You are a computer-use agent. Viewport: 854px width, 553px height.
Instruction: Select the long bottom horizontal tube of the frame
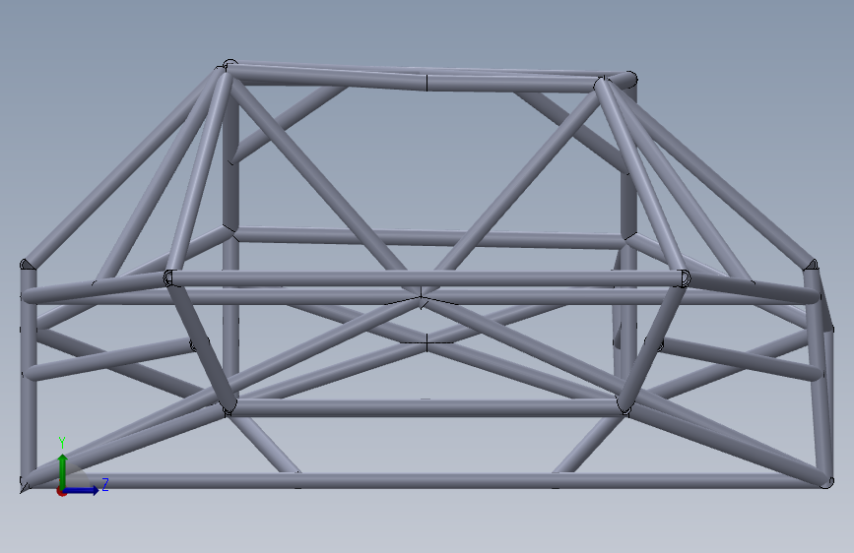(x=427, y=480)
